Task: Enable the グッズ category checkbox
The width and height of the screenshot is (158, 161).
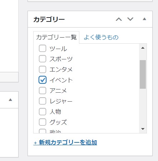Action: [x=43, y=122]
